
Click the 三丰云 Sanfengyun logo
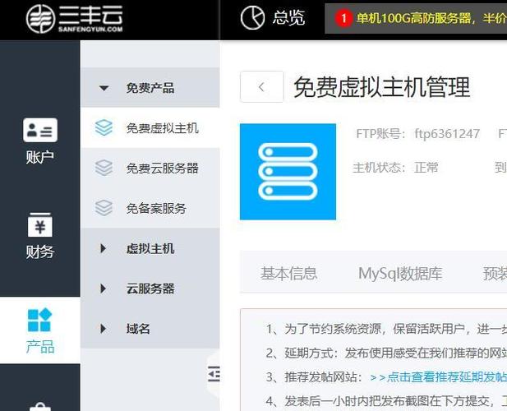[x=74, y=18]
